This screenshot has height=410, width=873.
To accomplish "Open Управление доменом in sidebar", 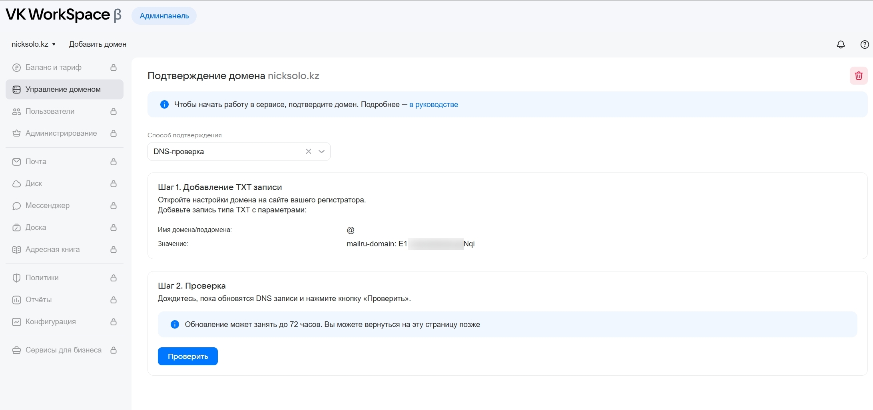I will point(64,89).
